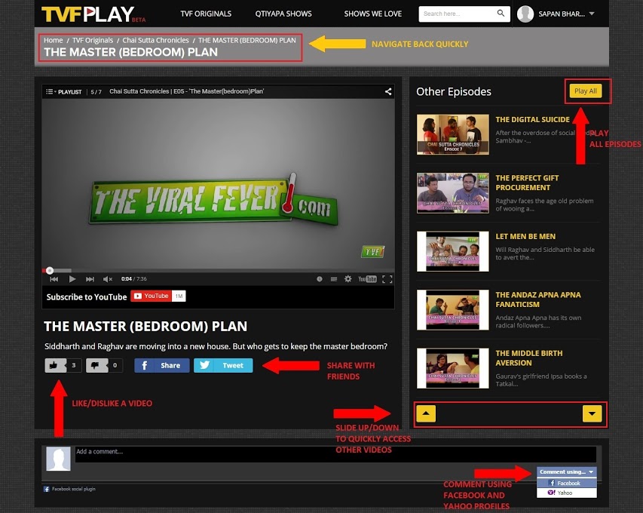Toggle the video mute speaker icon
The width and height of the screenshot is (643, 513).
pos(108,279)
